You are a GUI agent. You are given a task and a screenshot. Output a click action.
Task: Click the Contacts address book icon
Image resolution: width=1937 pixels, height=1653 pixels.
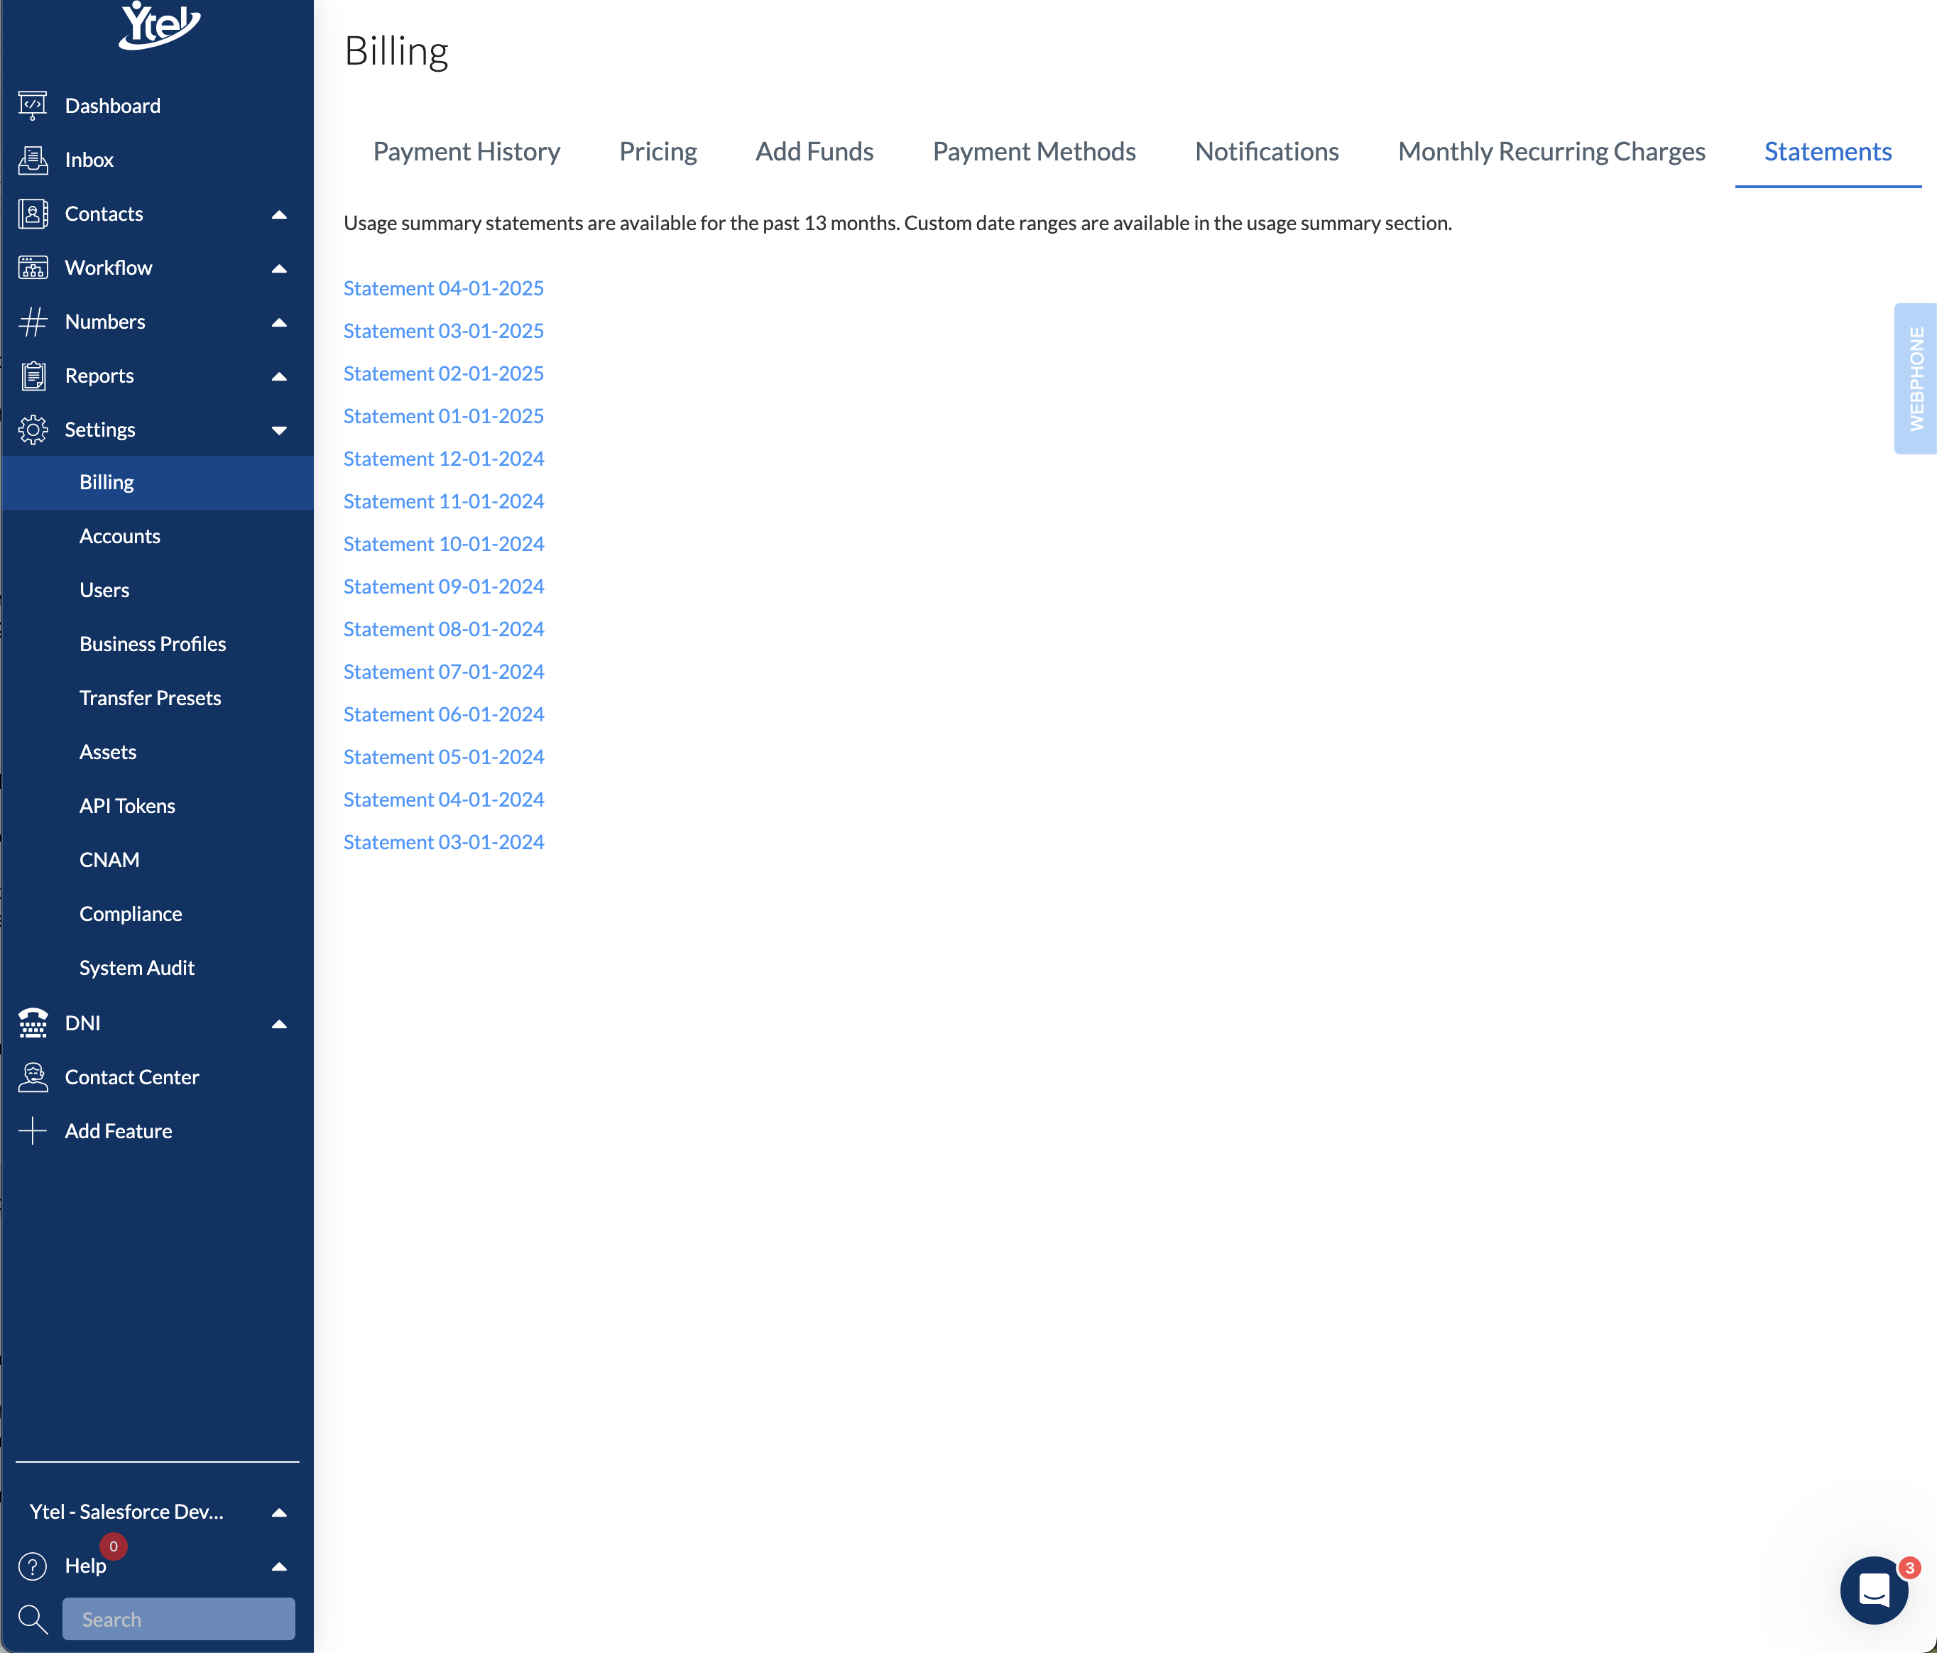pos(33,214)
